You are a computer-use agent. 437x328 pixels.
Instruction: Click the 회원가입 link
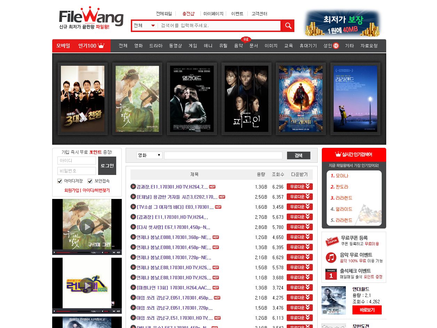pos(72,191)
